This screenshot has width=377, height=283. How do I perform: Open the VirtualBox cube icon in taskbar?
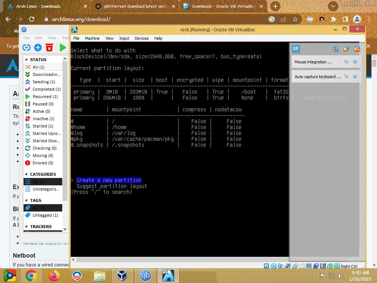[122, 276]
